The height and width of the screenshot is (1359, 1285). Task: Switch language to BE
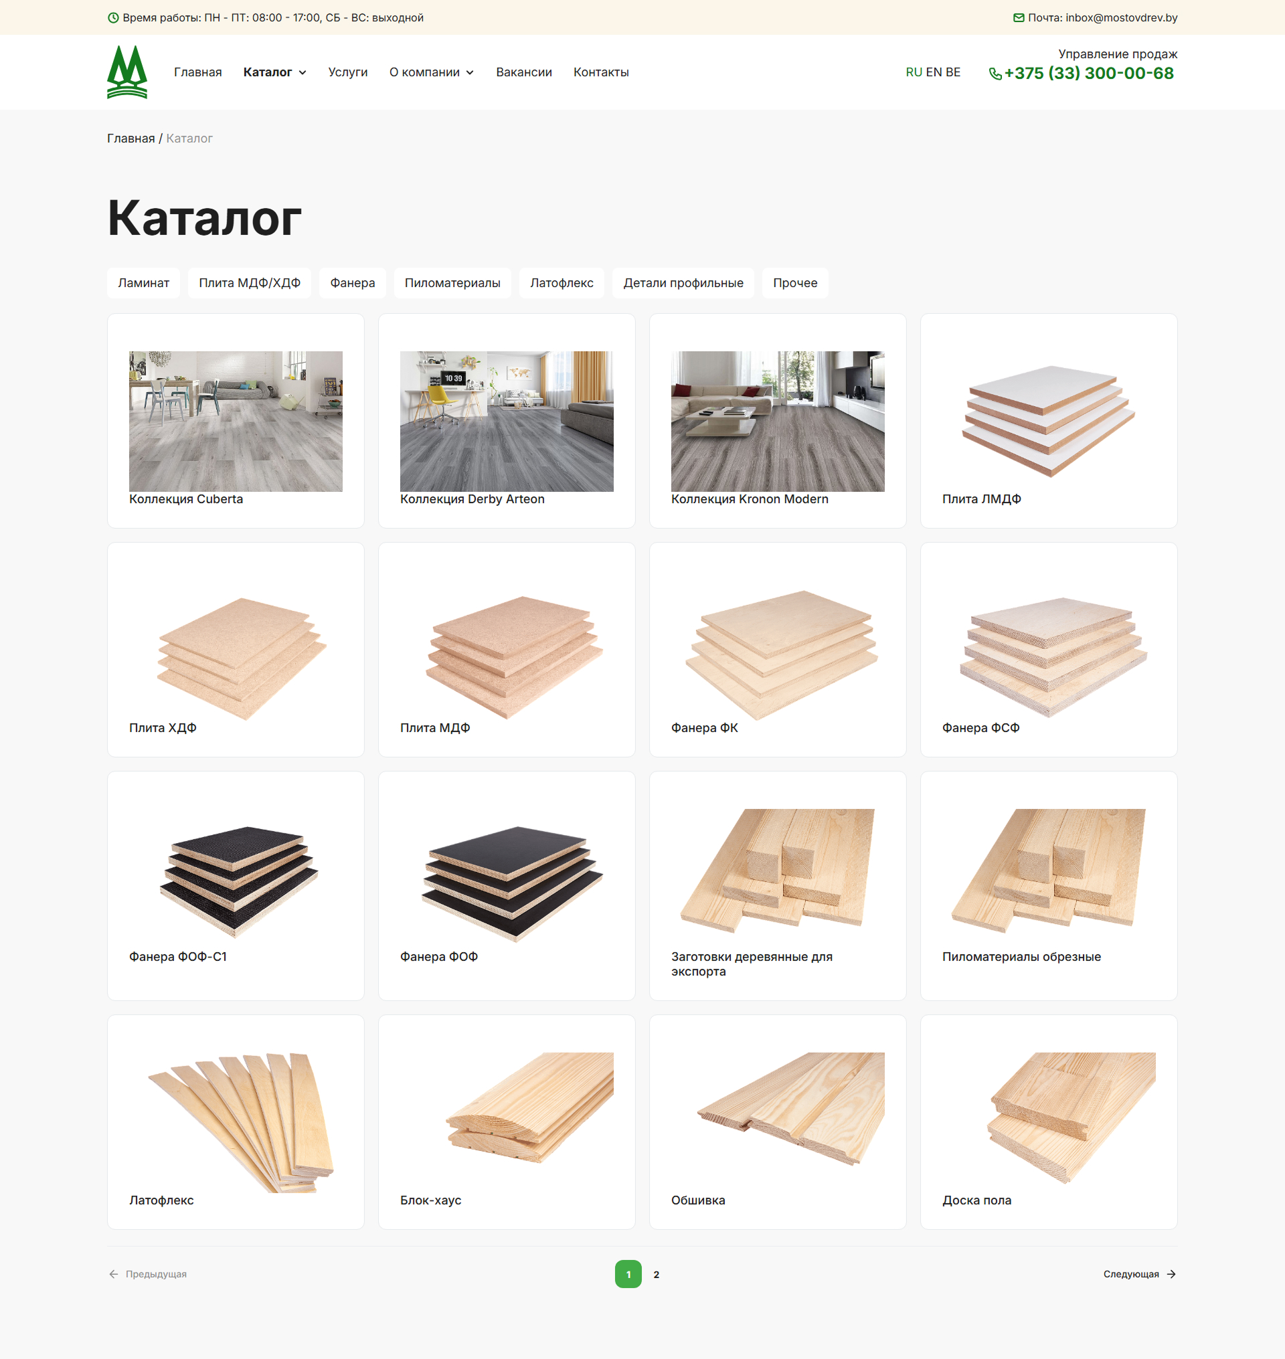[953, 72]
